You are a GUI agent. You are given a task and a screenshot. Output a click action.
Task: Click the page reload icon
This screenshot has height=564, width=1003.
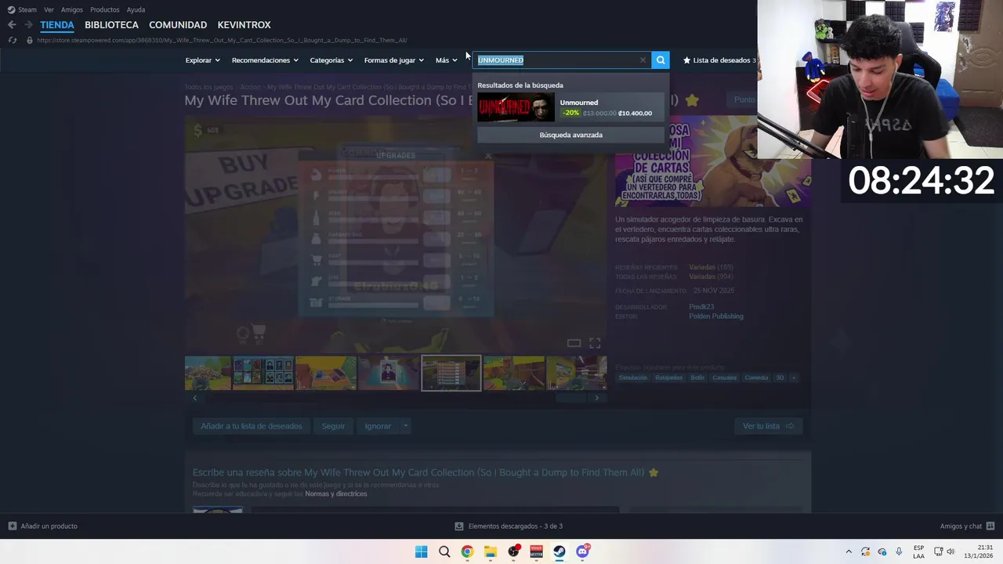pos(12,40)
